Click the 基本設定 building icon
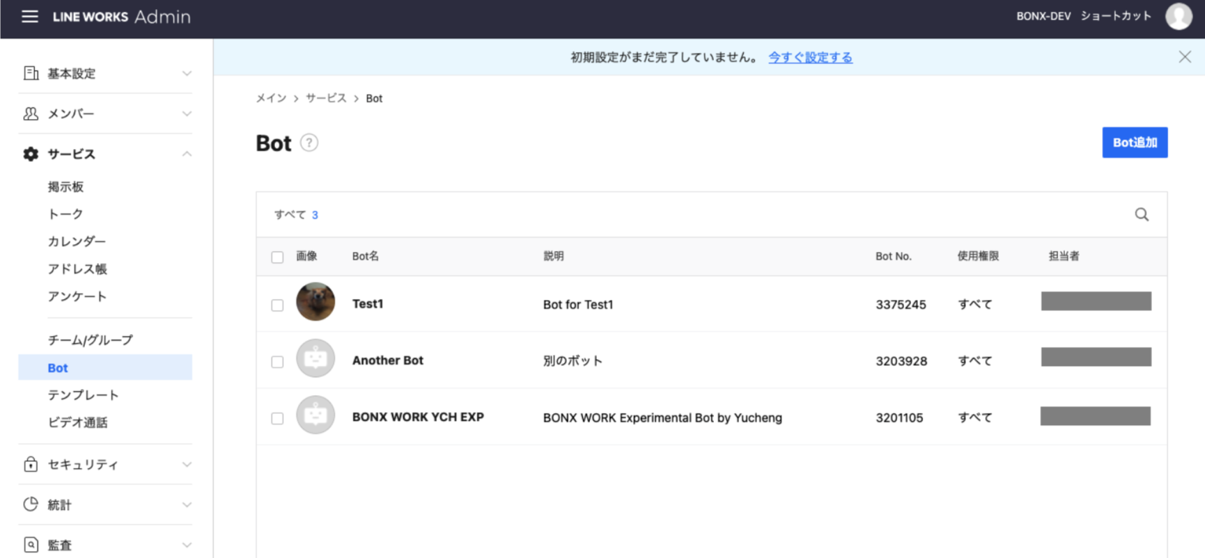Image resolution: width=1205 pixels, height=558 pixels. coord(31,73)
